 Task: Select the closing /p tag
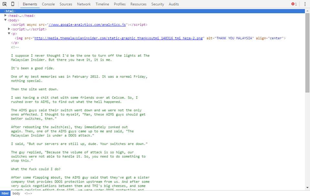pyautogui.click(x=15, y=43)
